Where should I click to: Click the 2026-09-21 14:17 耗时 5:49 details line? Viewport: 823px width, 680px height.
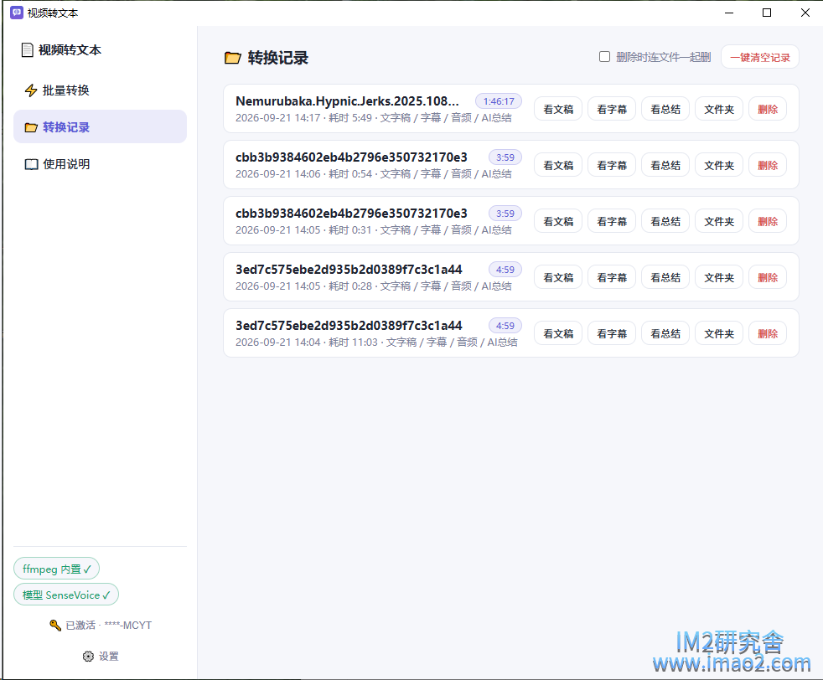tap(373, 118)
